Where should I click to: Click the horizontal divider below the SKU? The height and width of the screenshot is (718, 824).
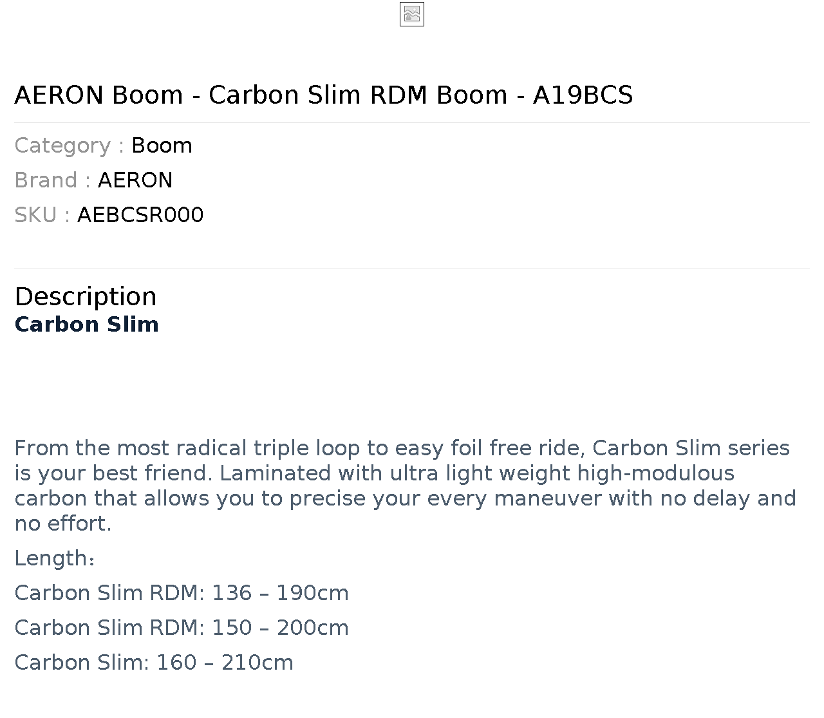(x=412, y=269)
